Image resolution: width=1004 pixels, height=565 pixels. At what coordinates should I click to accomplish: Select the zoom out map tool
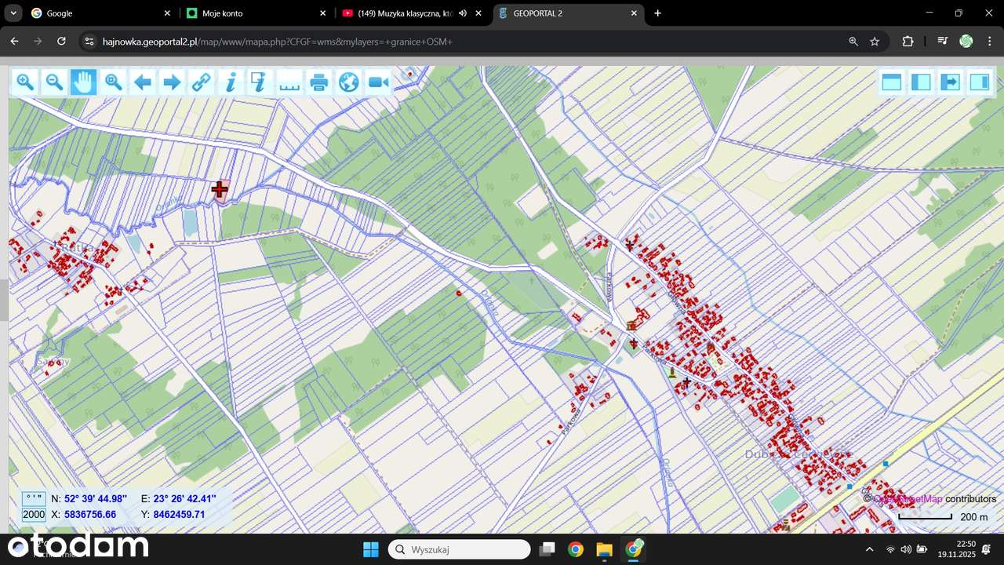[x=54, y=82]
